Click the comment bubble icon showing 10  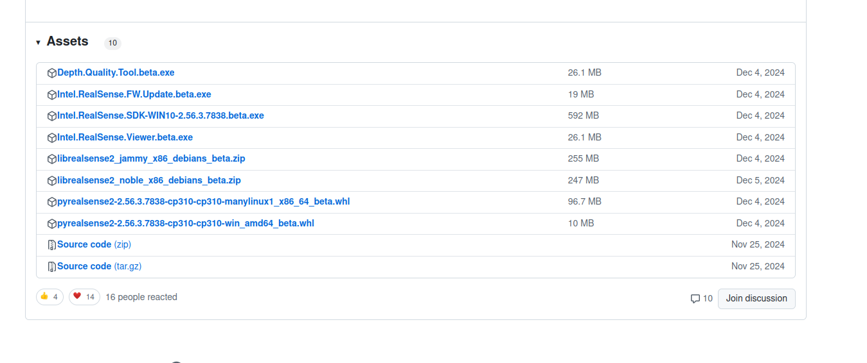tap(695, 299)
